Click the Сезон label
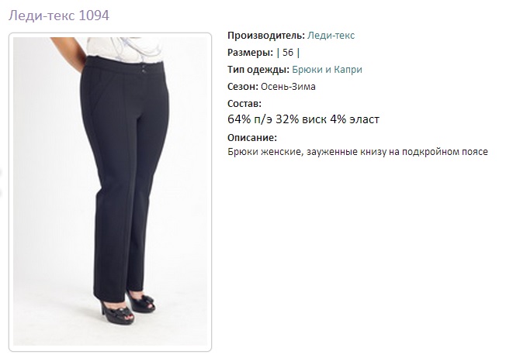The width and height of the screenshot is (506, 358). pos(243,87)
